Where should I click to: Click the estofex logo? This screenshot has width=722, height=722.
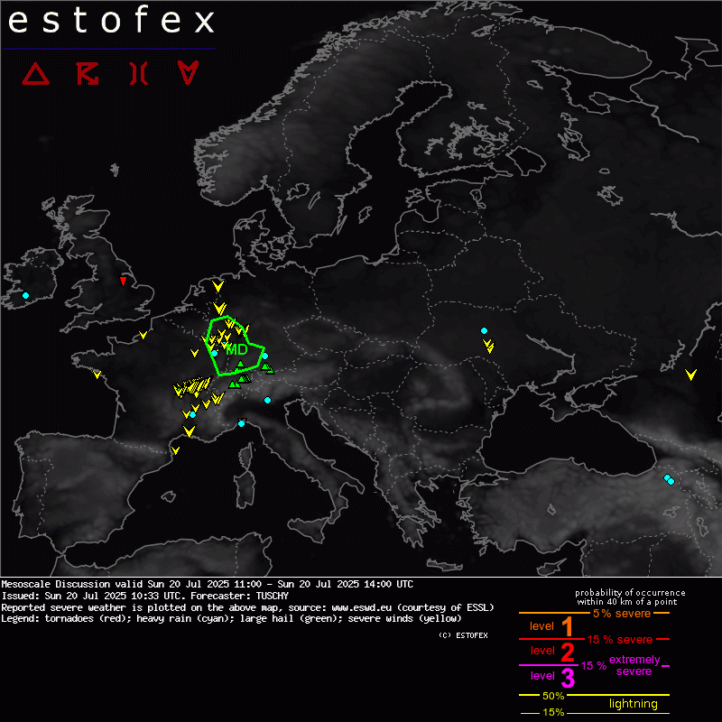click(111, 21)
